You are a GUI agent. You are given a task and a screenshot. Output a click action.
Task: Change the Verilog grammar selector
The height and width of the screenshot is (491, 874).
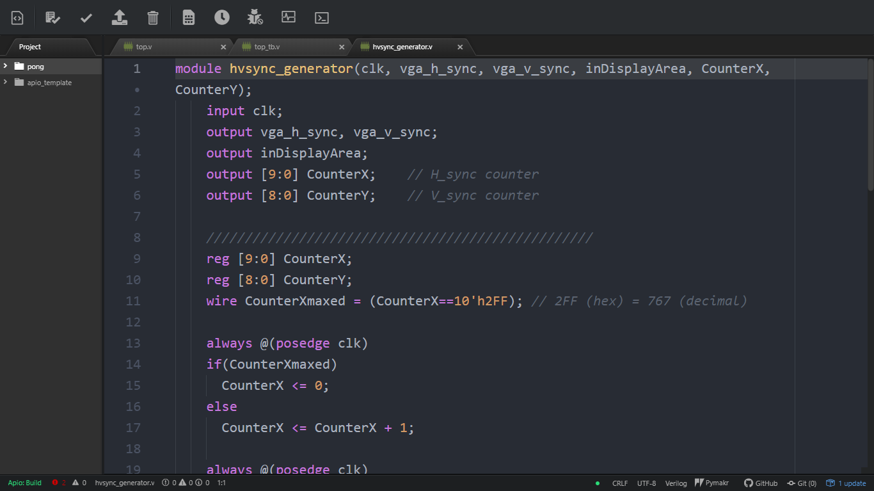coord(676,483)
